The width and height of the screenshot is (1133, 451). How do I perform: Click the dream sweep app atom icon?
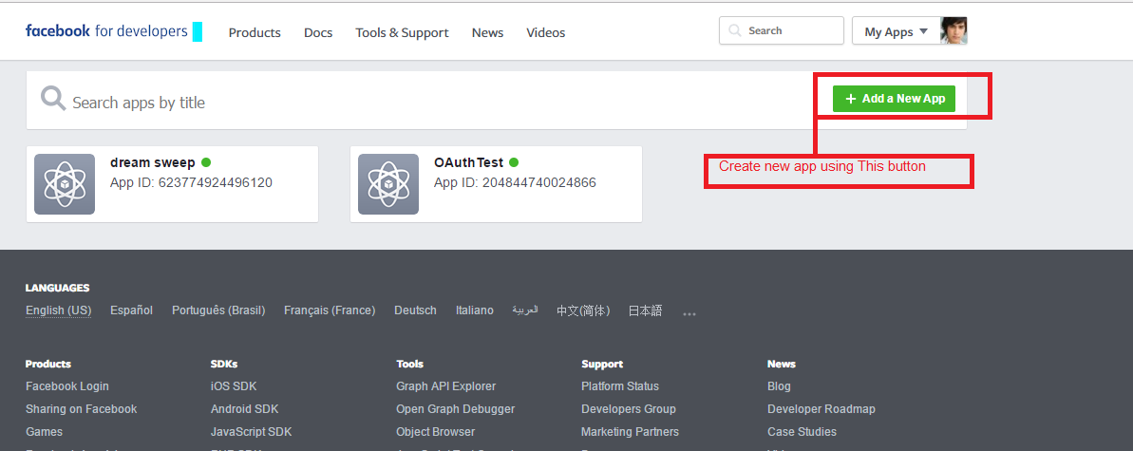(65, 184)
